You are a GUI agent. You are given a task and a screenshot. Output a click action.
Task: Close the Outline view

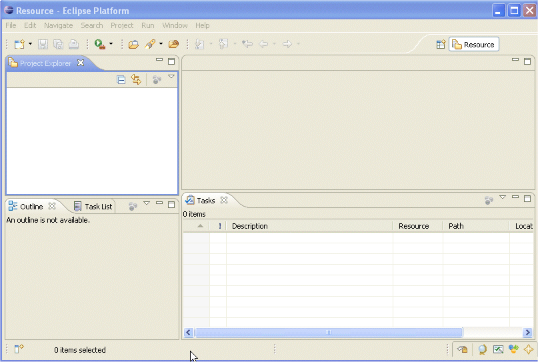click(x=52, y=206)
